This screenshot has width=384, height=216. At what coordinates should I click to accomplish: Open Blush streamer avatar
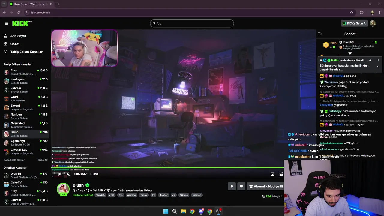click(63, 189)
